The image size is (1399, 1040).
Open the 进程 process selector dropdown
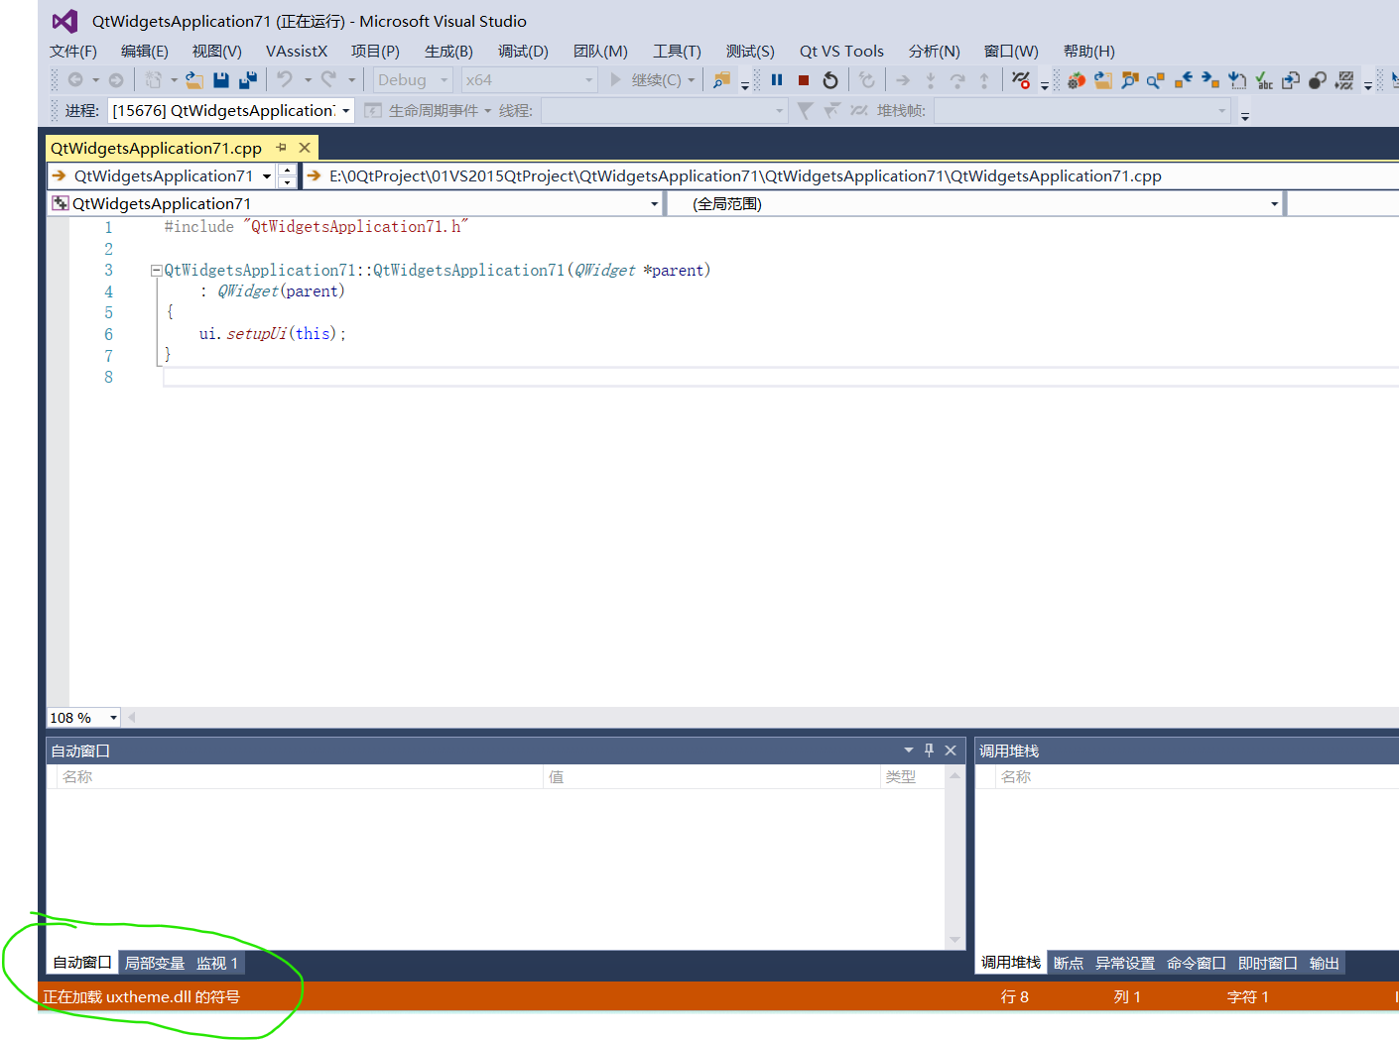(x=345, y=110)
